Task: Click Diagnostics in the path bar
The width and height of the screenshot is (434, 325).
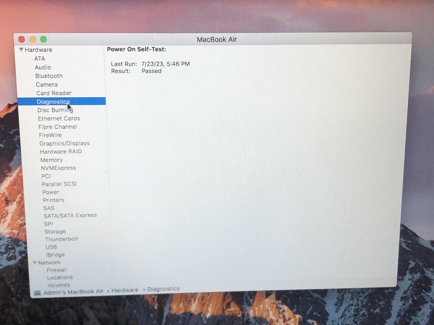Action: (163, 289)
